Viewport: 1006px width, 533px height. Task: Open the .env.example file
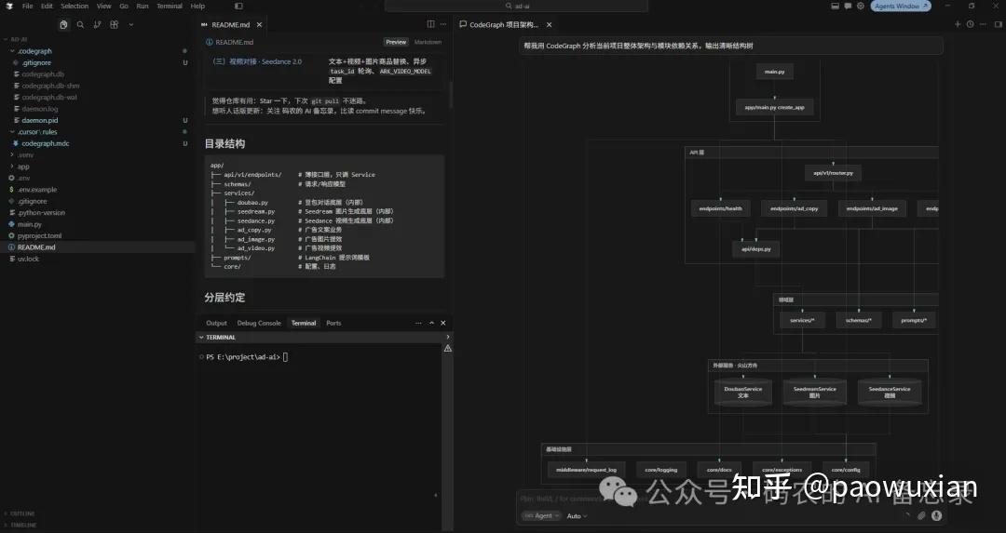pos(37,189)
